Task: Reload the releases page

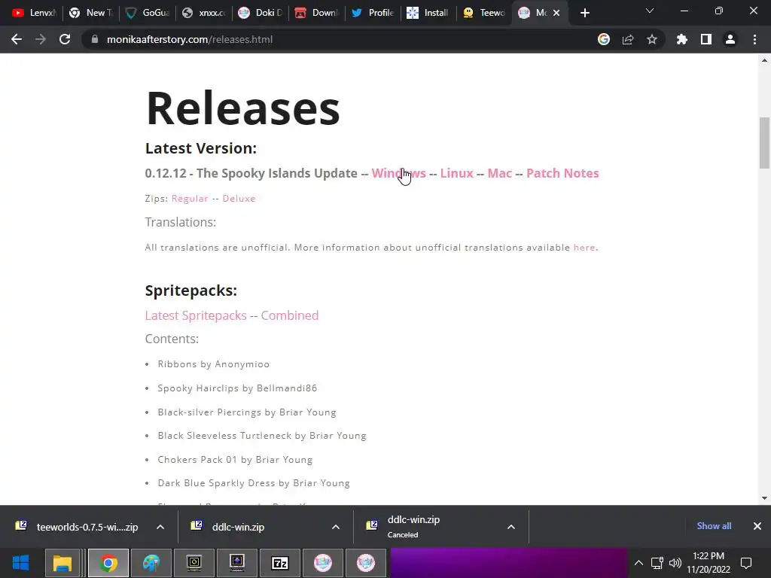Action: [x=65, y=39]
